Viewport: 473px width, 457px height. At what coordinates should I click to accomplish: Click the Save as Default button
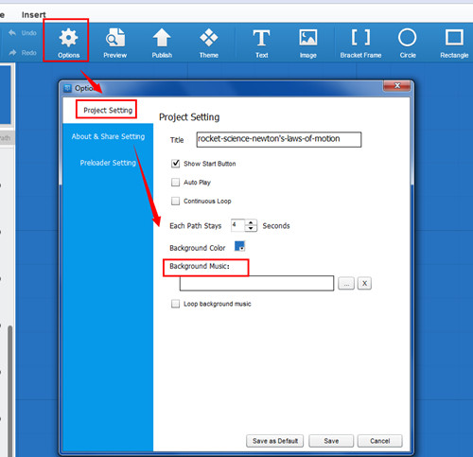pyautogui.click(x=275, y=441)
